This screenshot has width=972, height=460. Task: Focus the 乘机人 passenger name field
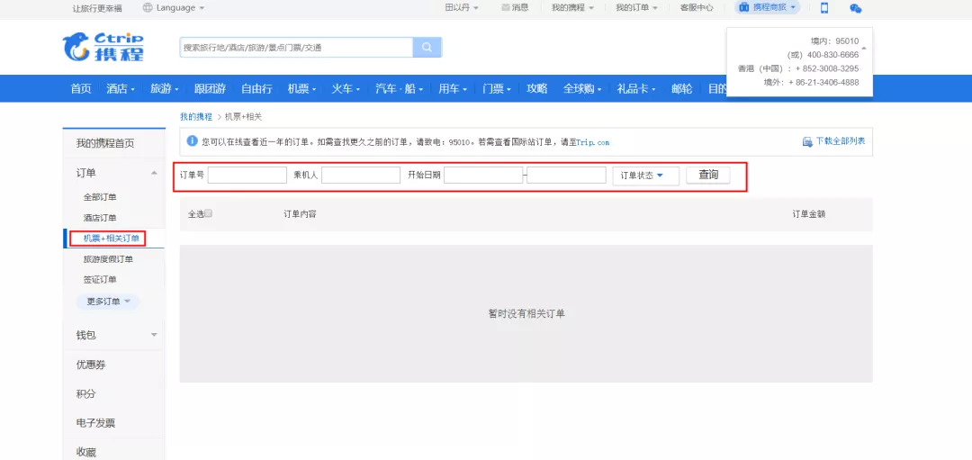tap(360, 176)
